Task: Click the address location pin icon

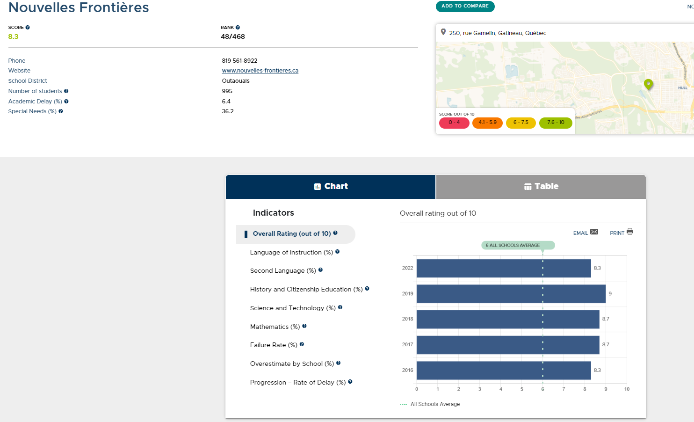Action: 443,32
